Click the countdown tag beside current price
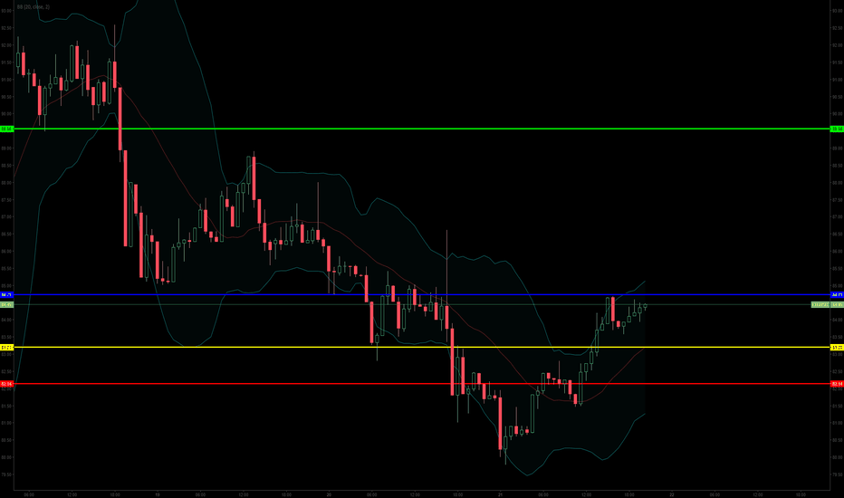844x498 pixels. point(820,305)
